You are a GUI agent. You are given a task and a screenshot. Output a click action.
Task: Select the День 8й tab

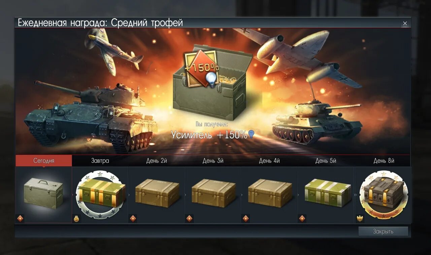384,161
